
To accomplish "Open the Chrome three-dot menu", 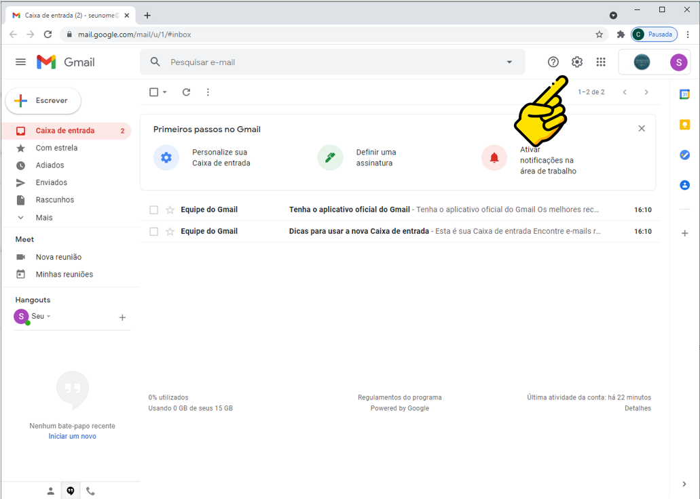I will (x=688, y=35).
